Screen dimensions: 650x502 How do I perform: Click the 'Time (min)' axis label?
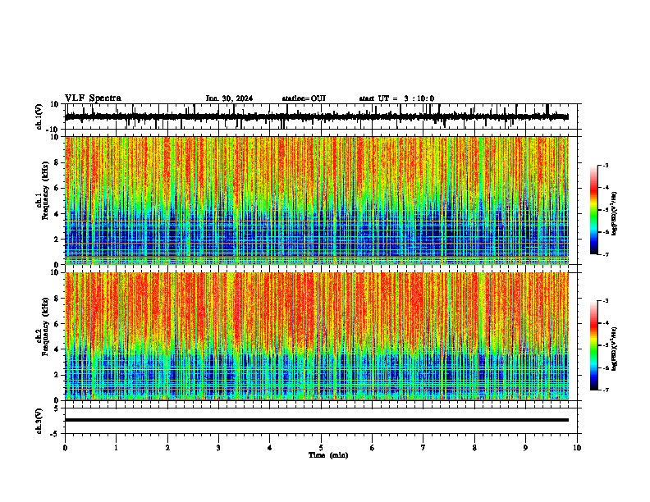pyautogui.click(x=328, y=455)
